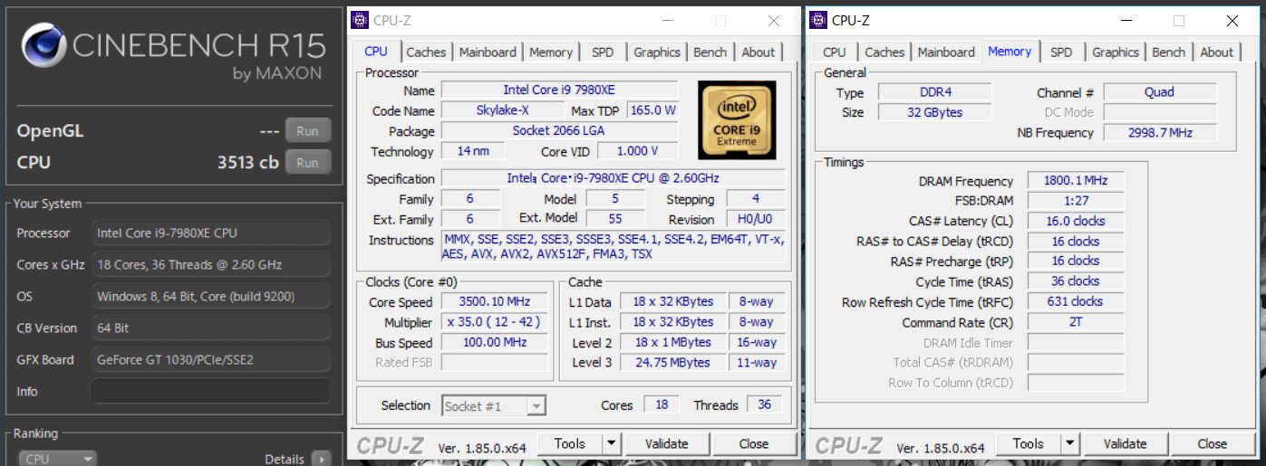Image resolution: width=1266 pixels, height=466 pixels.
Task: Open the Mainboard tab in left CPU-Z window
Action: tap(488, 52)
